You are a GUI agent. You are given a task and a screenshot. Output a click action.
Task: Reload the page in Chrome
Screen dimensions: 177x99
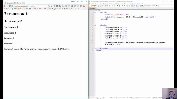(10, 6)
